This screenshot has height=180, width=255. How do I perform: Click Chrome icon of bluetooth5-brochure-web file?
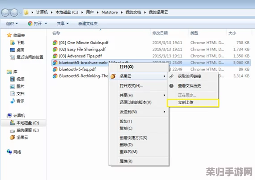pos(55,63)
